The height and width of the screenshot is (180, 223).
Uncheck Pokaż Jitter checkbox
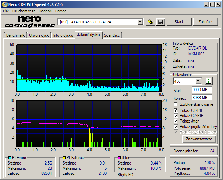[x=176, y=121]
